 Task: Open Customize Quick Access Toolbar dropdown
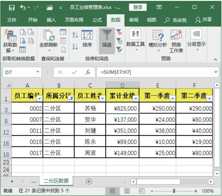pos(61,8)
